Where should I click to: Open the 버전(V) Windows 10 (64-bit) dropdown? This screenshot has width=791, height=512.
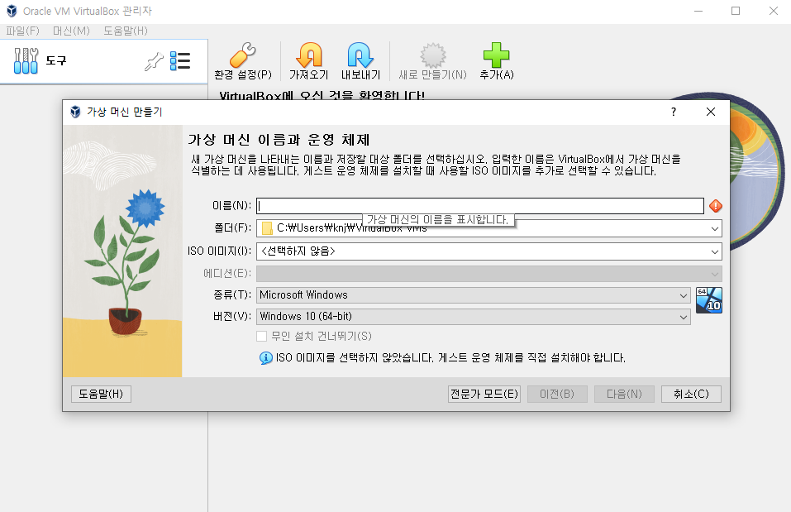(x=683, y=317)
